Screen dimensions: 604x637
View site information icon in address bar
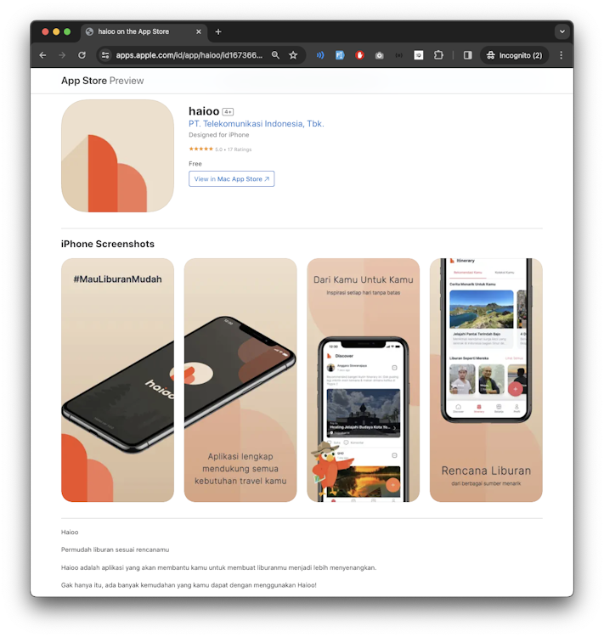(x=105, y=55)
